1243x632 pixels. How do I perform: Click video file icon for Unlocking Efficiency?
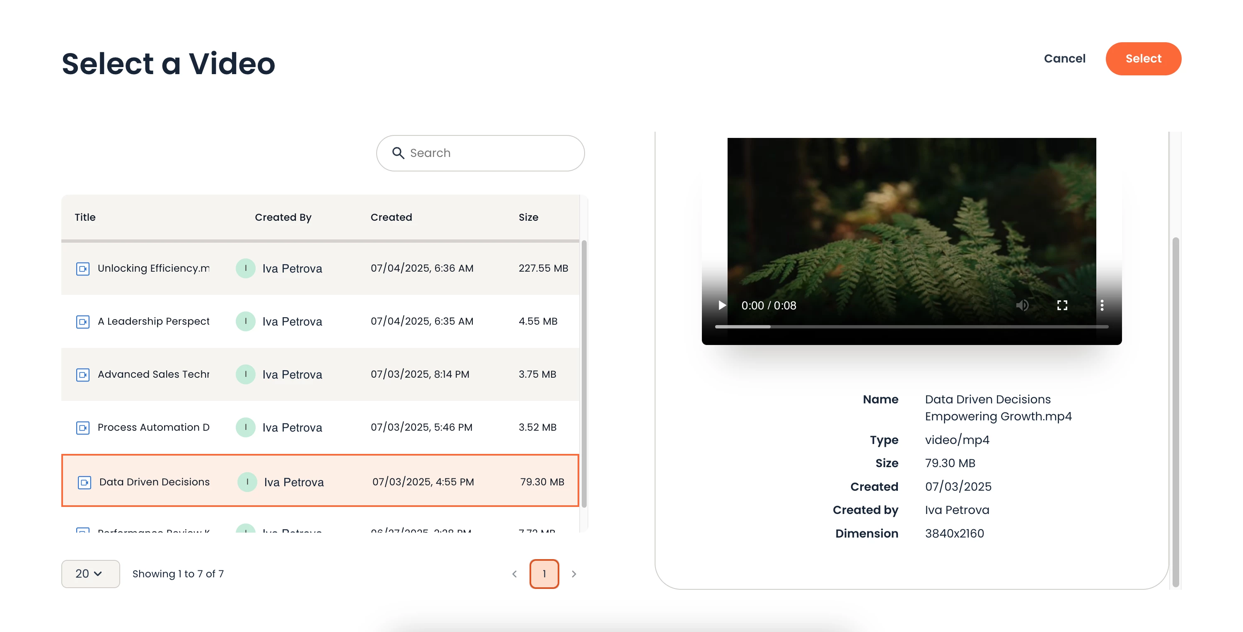point(83,269)
